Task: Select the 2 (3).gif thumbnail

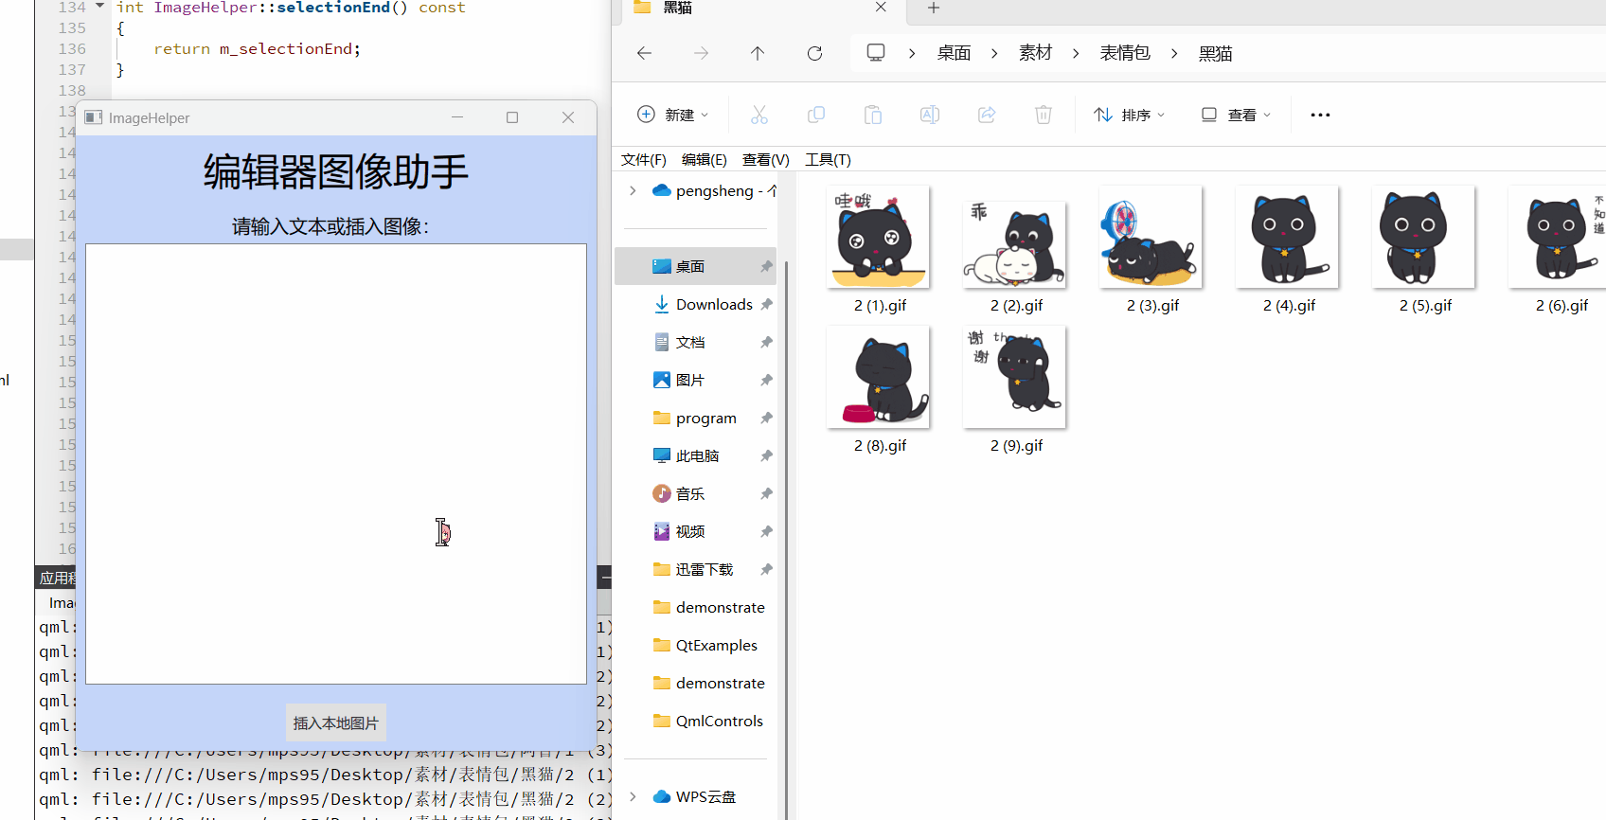Action: pyautogui.click(x=1151, y=237)
